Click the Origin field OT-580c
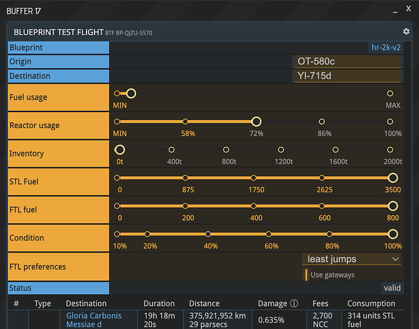Image resolution: width=419 pixels, height=329 pixels. click(348, 61)
